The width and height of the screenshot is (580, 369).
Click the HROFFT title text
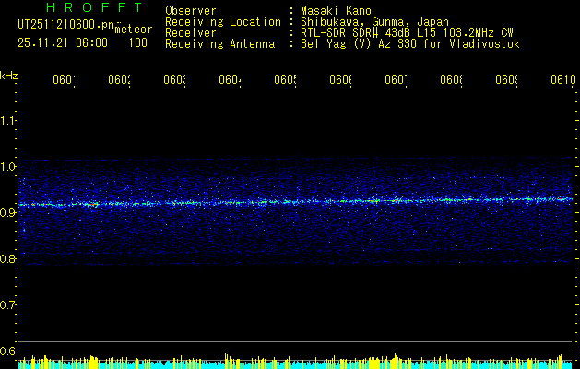95,7
